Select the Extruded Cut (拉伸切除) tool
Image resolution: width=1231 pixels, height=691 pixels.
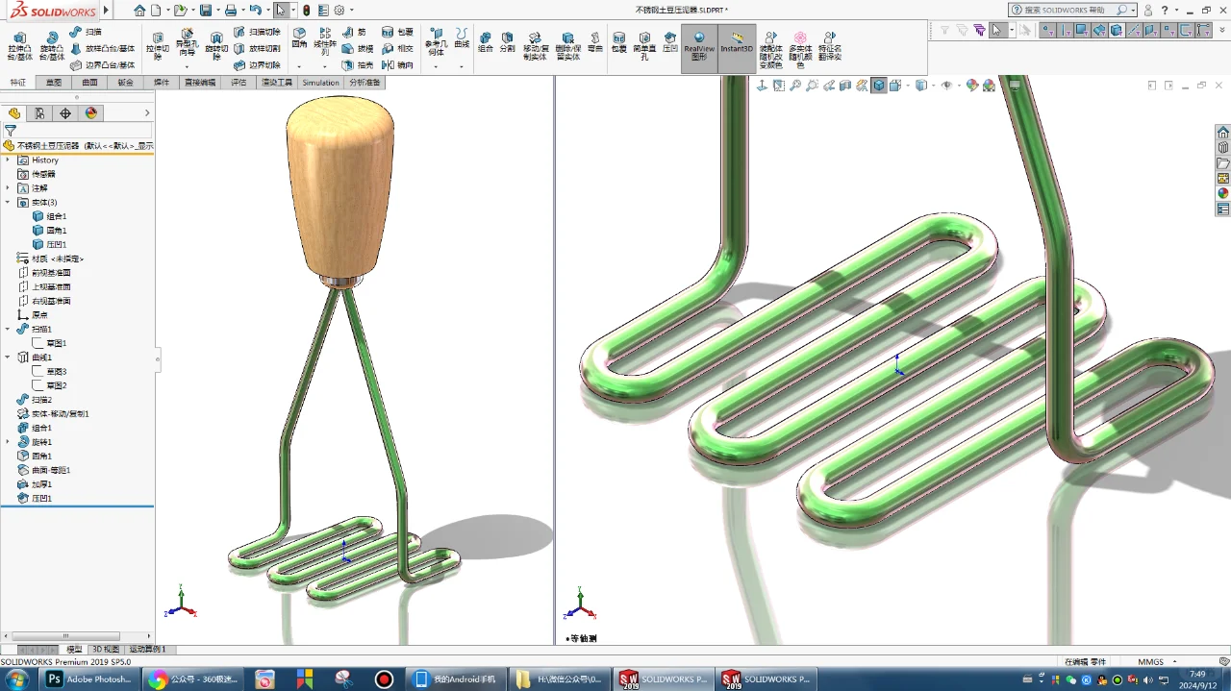[x=158, y=45]
